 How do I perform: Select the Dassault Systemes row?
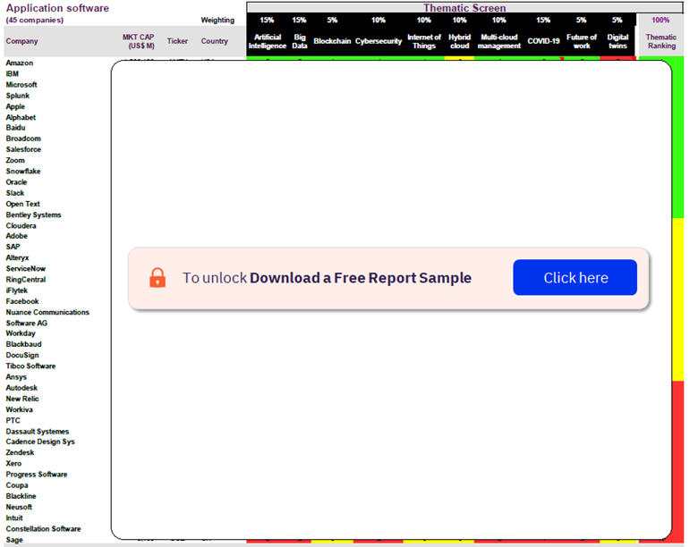38,432
